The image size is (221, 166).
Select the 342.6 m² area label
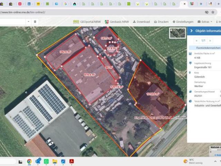65,52
